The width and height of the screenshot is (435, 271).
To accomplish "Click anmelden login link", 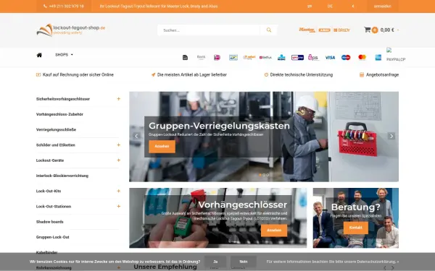I will coord(382,6).
